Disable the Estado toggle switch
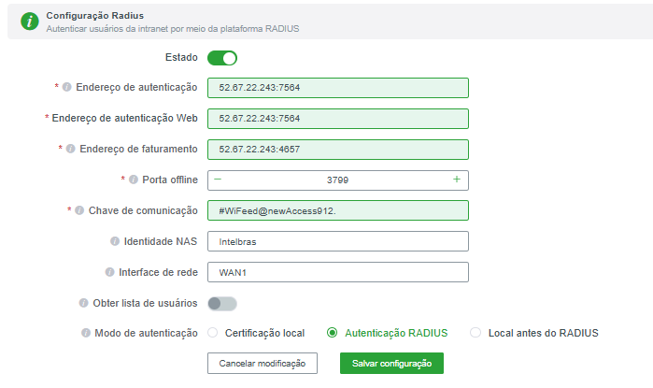This screenshot has height=388, width=653. (x=222, y=58)
